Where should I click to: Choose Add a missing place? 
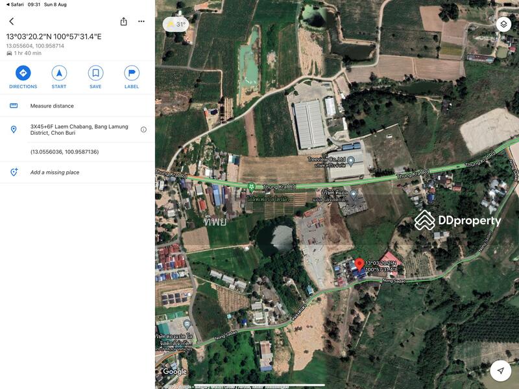[x=54, y=172]
